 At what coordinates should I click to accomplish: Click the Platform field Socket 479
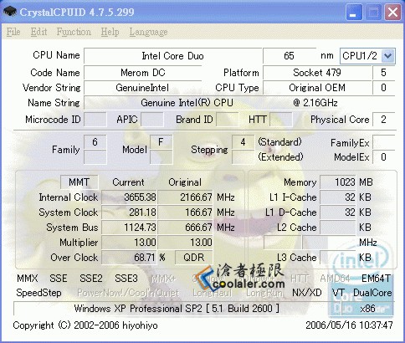(317, 73)
